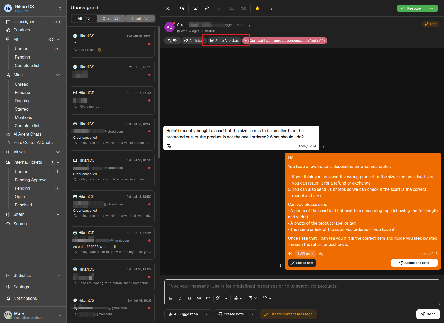The height and width of the screenshot is (323, 444).
Task: Open the more options dots beside customer message
Action: (x=323, y=146)
